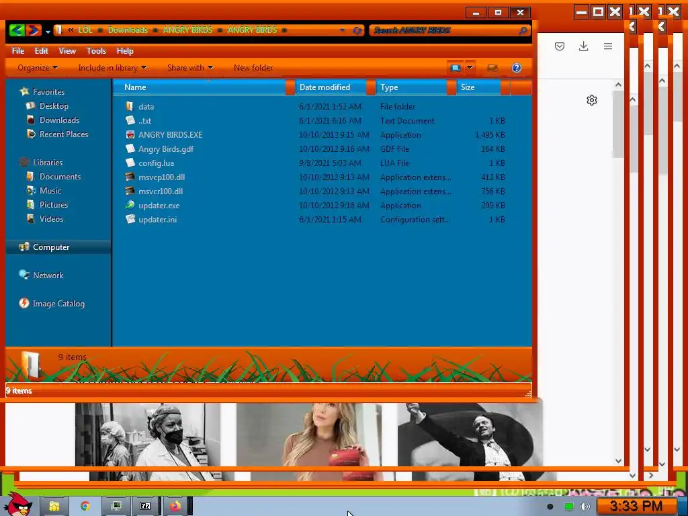The image size is (688, 516).
Task: Select the config.lua file icon
Action: click(130, 163)
